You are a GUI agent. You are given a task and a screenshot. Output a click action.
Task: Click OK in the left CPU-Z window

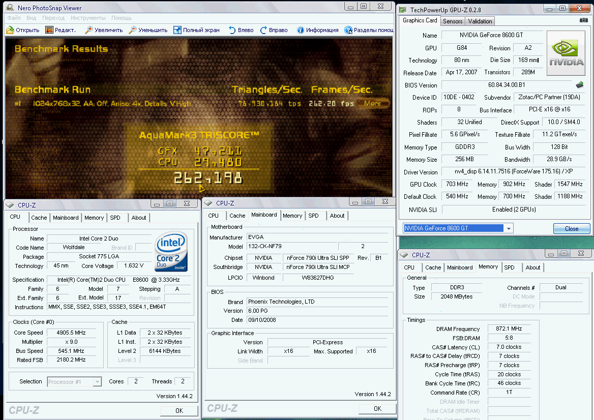click(x=179, y=410)
